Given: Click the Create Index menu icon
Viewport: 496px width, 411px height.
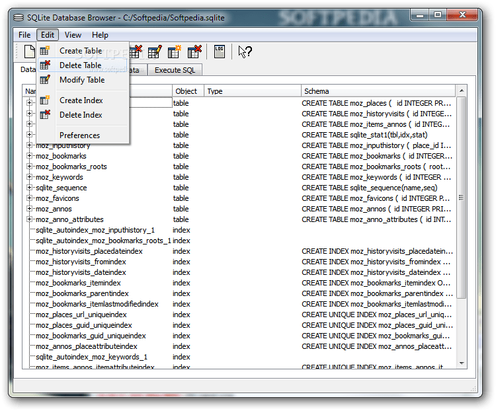Looking at the screenshot, I should pyautogui.click(x=45, y=100).
